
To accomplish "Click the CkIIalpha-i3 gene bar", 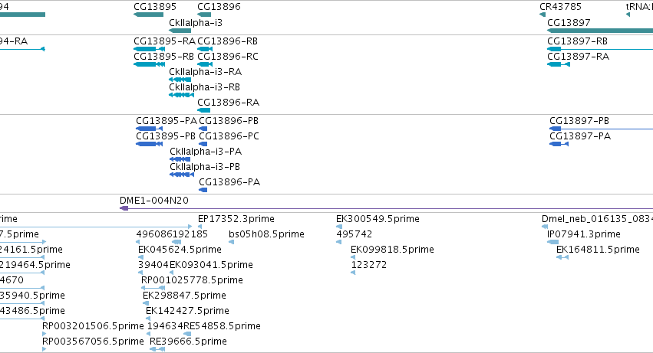I will pos(180,31).
